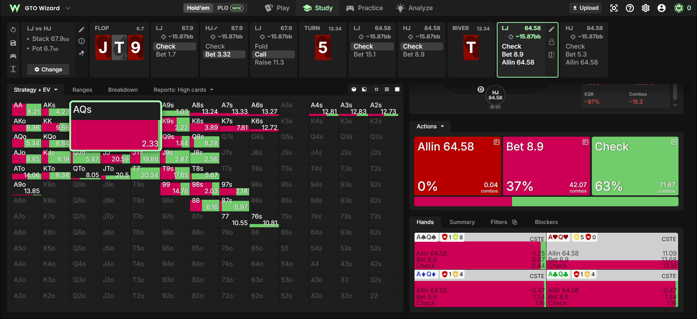697x319 pixels.
Task: Click the split compare icon on LJ card
Action: point(552,55)
